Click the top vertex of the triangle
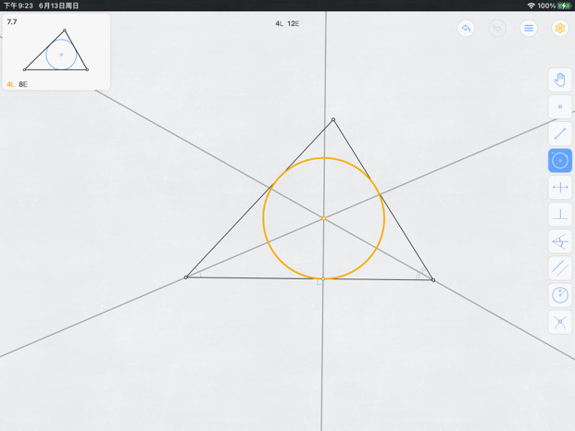 tap(333, 119)
